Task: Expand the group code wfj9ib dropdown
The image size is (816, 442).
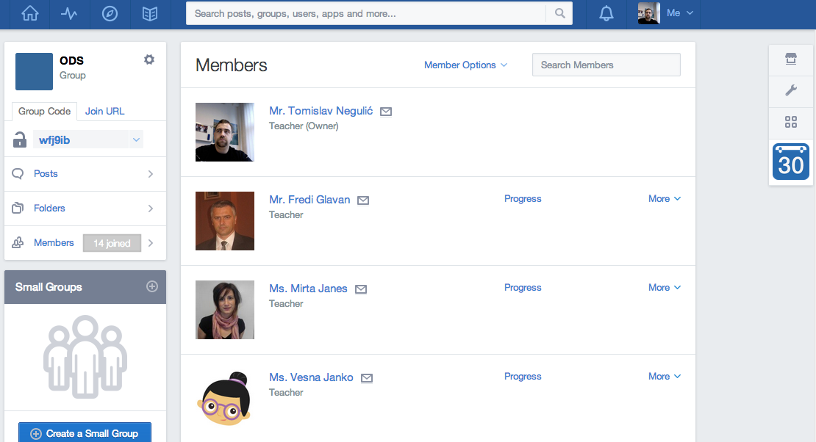Action: [135, 140]
